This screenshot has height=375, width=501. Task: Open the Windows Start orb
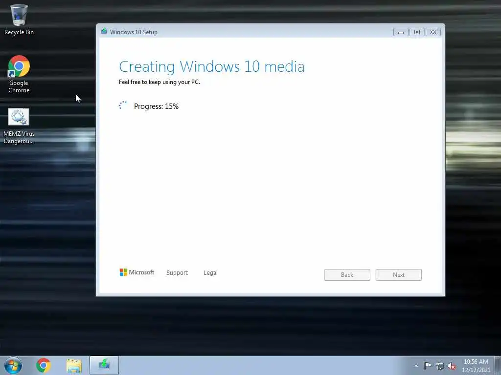point(13,365)
